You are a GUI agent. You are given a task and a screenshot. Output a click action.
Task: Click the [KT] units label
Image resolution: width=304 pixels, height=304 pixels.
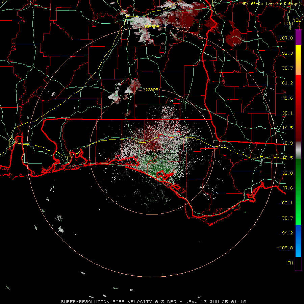point(288,23)
